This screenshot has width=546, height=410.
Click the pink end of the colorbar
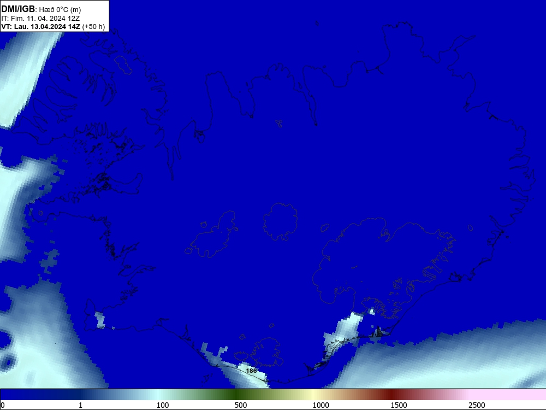[508, 394]
